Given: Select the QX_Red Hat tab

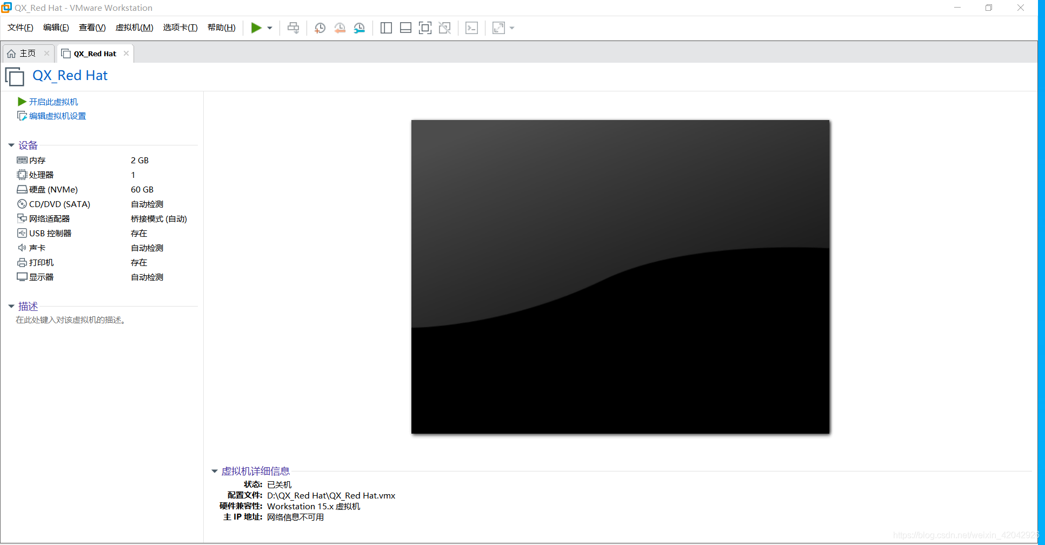Looking at the screenshot, I should tap(95, 54).
